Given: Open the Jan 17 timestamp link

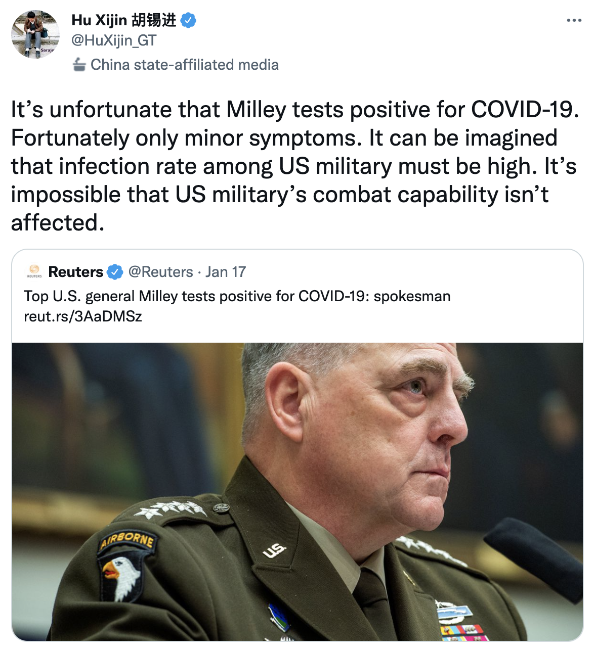Looking at the screenshot, I should (x=226, y=272).
